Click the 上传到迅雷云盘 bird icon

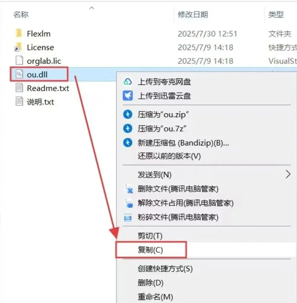point(128,96)
